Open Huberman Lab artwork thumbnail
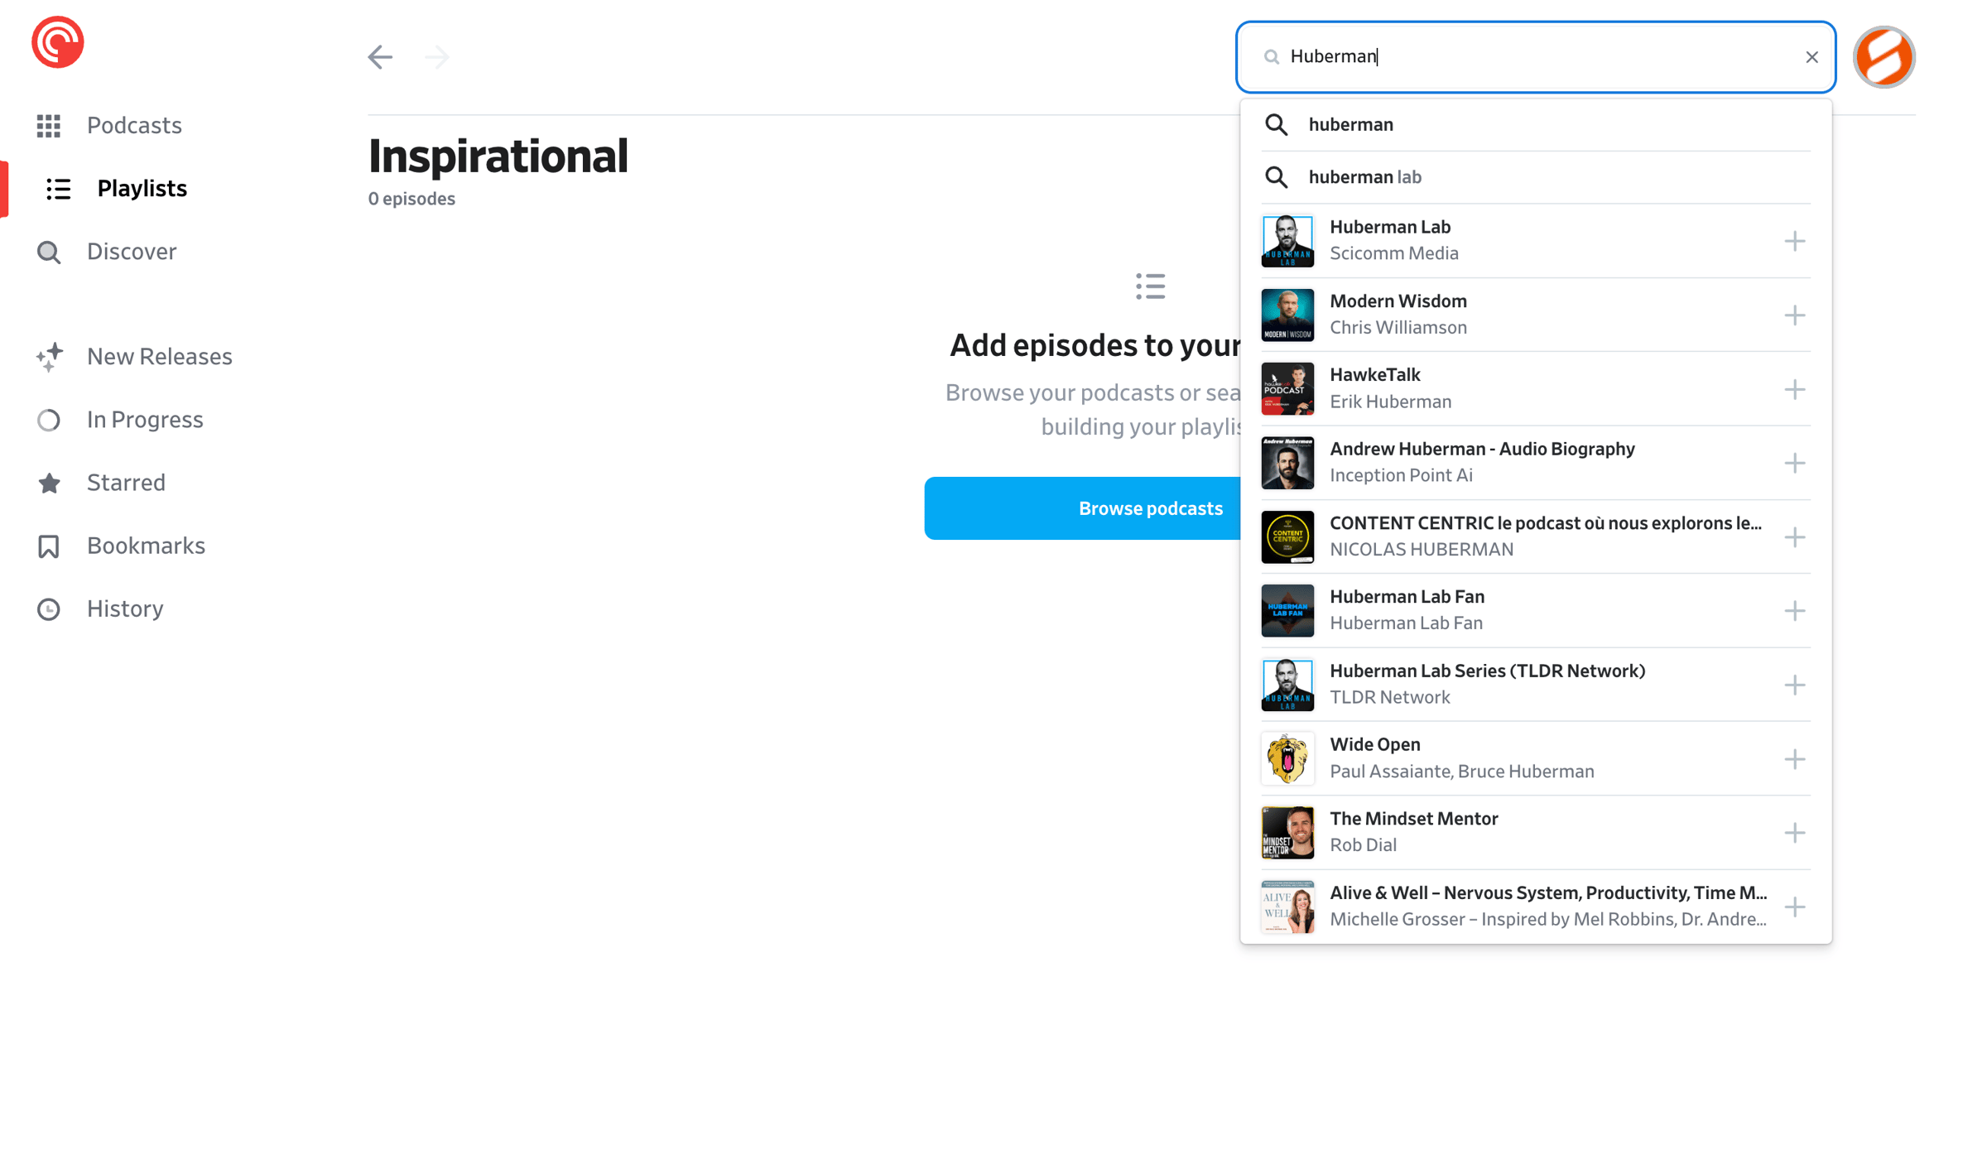 1287,241
